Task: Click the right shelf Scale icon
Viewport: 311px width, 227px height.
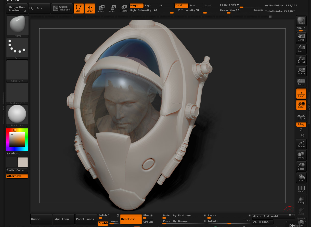Action: point(301,166)
